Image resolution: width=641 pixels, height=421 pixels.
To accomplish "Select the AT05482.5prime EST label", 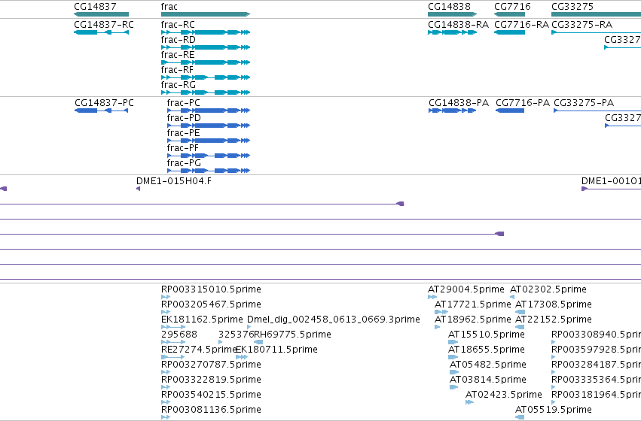I will pos(487,365).
